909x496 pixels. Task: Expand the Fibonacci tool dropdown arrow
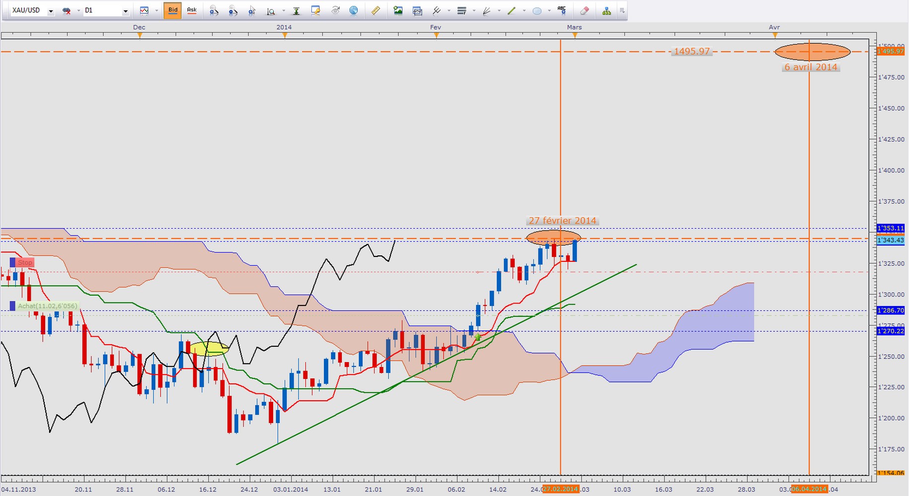[474, 10]
